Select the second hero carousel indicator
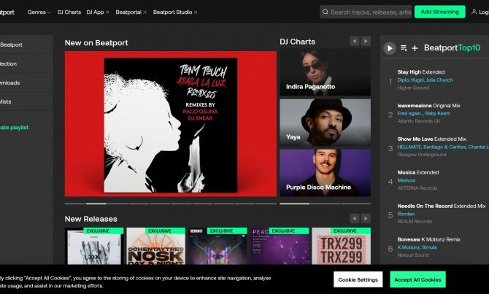This screenshot has width=489, height=294. pyautogui.click(x=96, y=204)
